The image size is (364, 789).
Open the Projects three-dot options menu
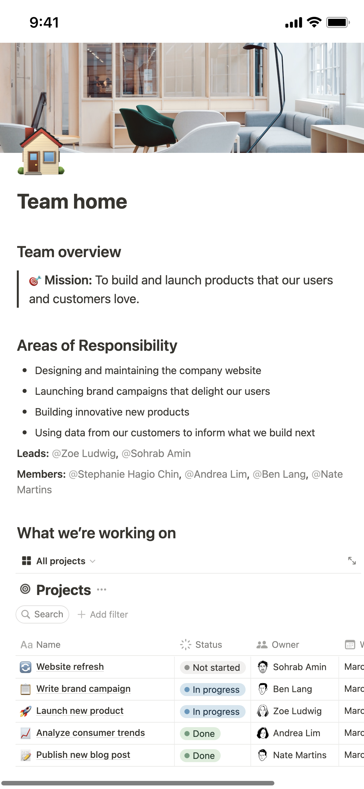coord(102,589)
